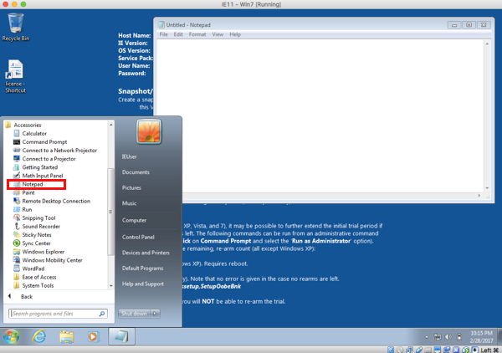502x353 pixels.
Task: Click the network tray icon
Action: 438,336
